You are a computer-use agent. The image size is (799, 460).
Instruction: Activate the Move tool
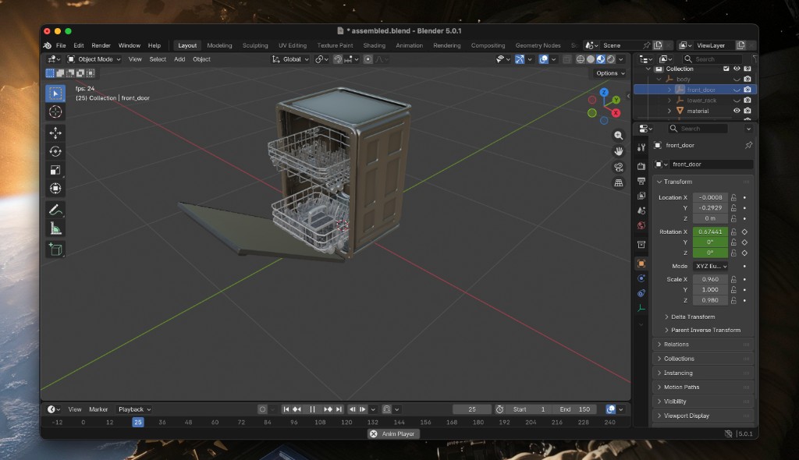click(55, 133)
